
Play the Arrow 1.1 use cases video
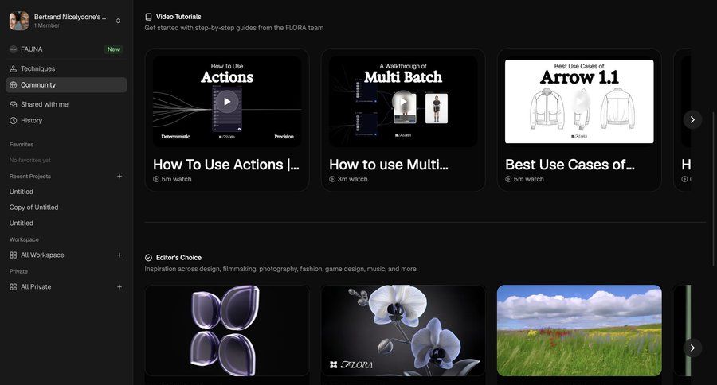[x=579, y=101]
